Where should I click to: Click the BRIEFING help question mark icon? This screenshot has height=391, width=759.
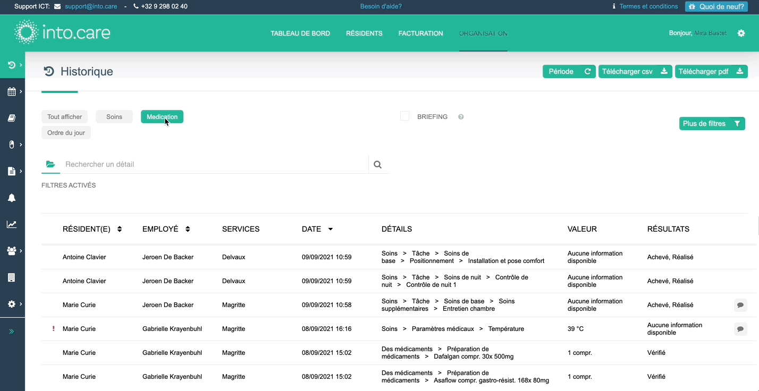461,117
